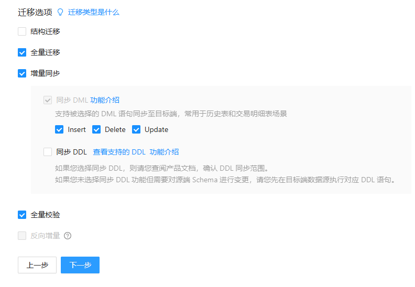
Task: Click the disabled 反向增量 checkbox
Action: (x=22, y=236)
